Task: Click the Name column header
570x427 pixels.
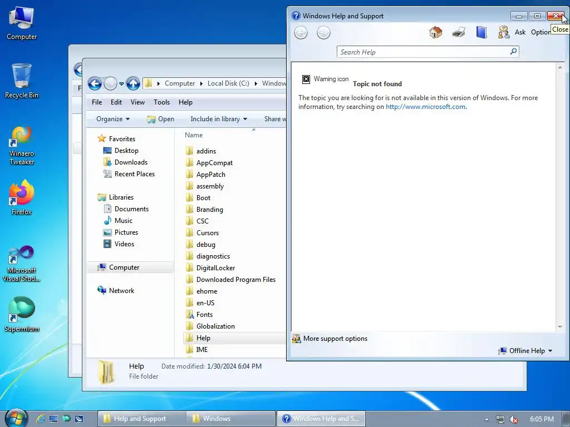Action: [194, 135]
